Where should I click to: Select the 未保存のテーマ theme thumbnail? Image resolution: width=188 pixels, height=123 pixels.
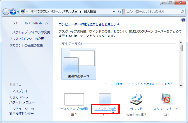pos(79,64)
